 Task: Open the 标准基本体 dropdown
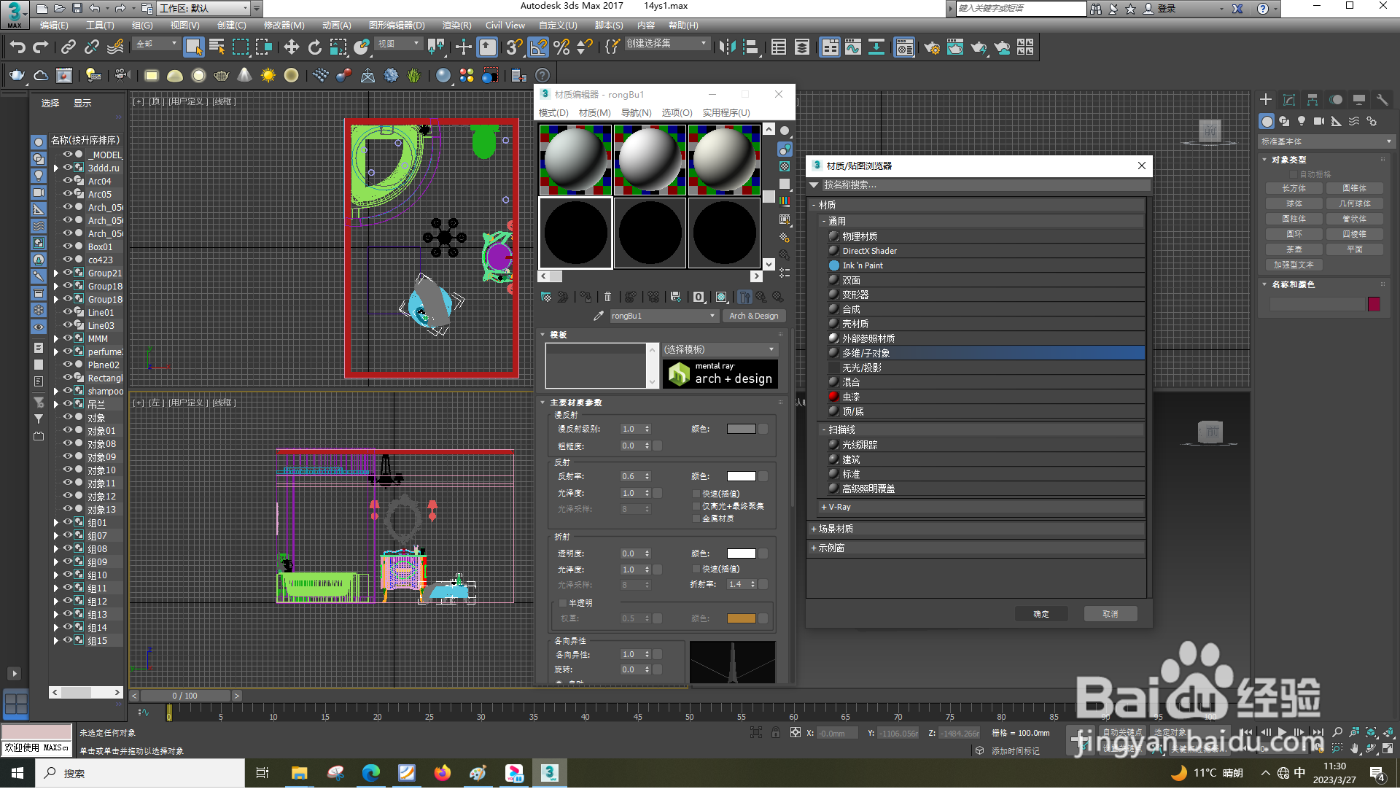coord(1326,141)
